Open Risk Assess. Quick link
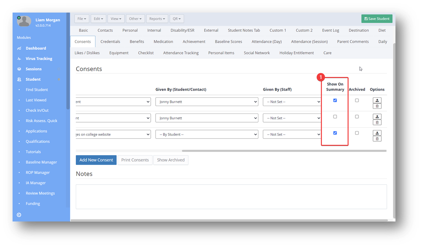 tap(41, 121)
